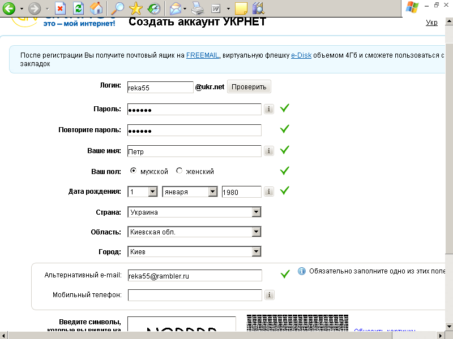Screen dimensions: 453x339
Task: Click in the 'Ваше имя' field with Петр
Action: point(194,151)
